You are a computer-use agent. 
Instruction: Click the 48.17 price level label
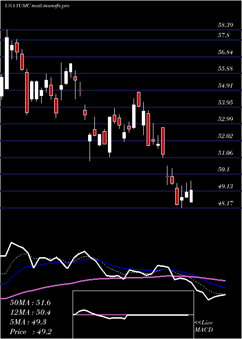coord(226,203)
